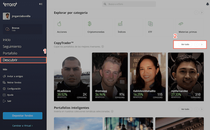Open HLadislave investor card
210x130 pixels.
pyautogui.click(x=72, y=77)
